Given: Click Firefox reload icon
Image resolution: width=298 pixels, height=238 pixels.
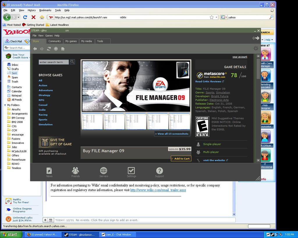Looking at the screenshot, I should click(25, 17).
